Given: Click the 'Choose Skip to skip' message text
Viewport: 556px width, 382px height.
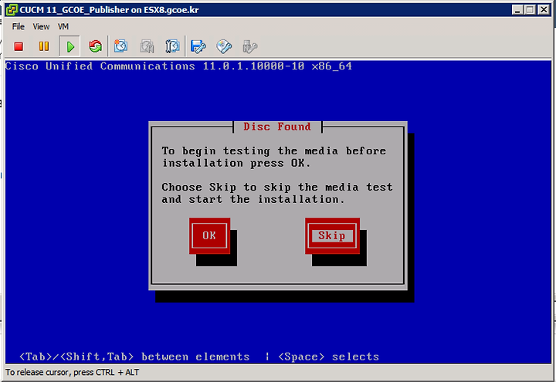Looking at the screenshot, I should (x=277, y=193).
